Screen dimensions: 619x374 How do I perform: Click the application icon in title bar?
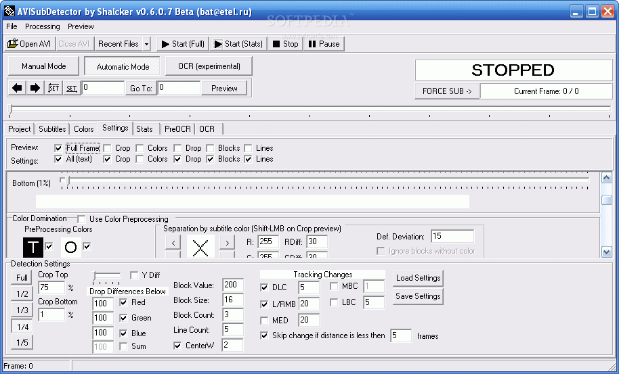(9, 11)
